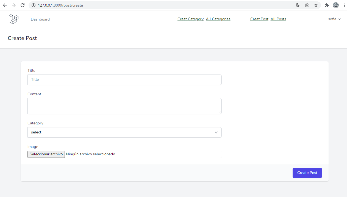
Task: Open the Category select dropdown
Action: [124, 132]
